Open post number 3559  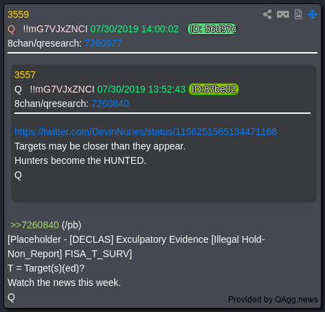click(x=19, y=14)
